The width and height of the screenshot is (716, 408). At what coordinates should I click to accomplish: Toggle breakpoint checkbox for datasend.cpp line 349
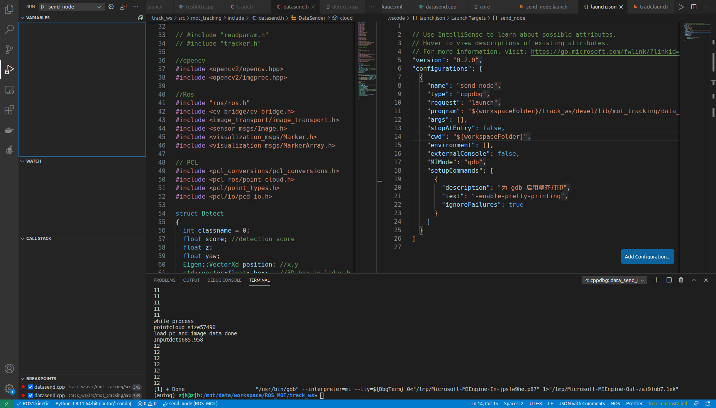30,395
